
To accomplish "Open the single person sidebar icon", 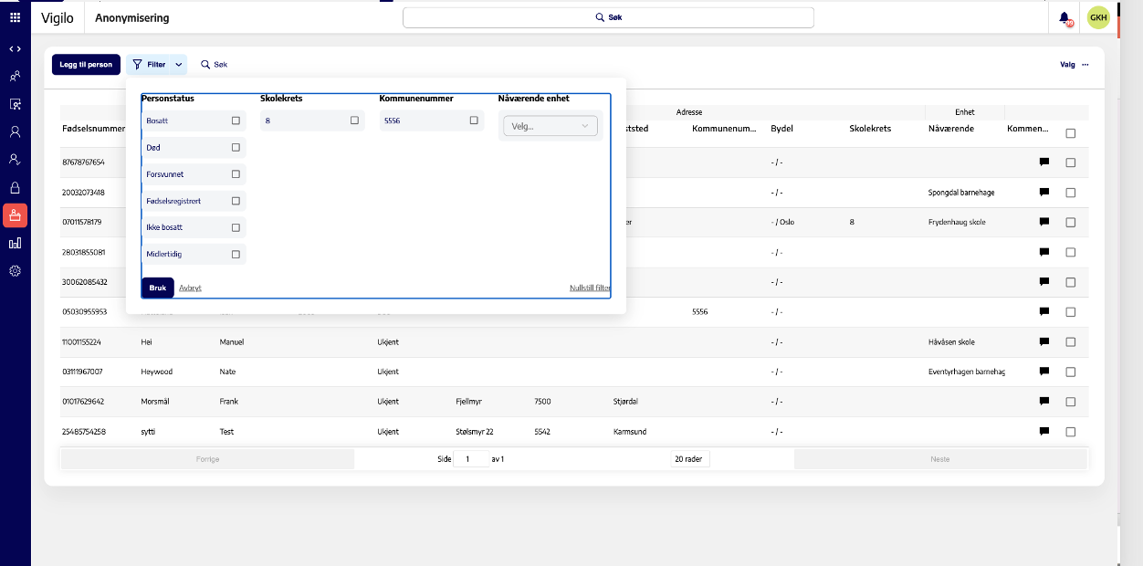I will [x=15, y=131].
